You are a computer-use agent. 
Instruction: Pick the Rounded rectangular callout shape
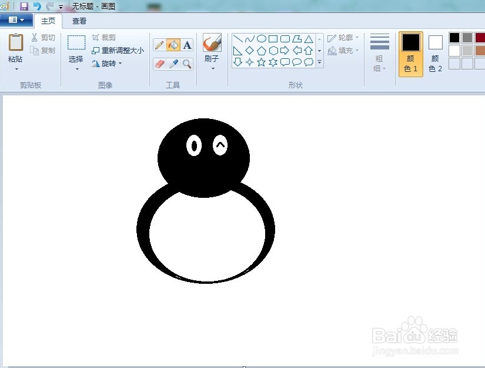click(x=285, y=62)
